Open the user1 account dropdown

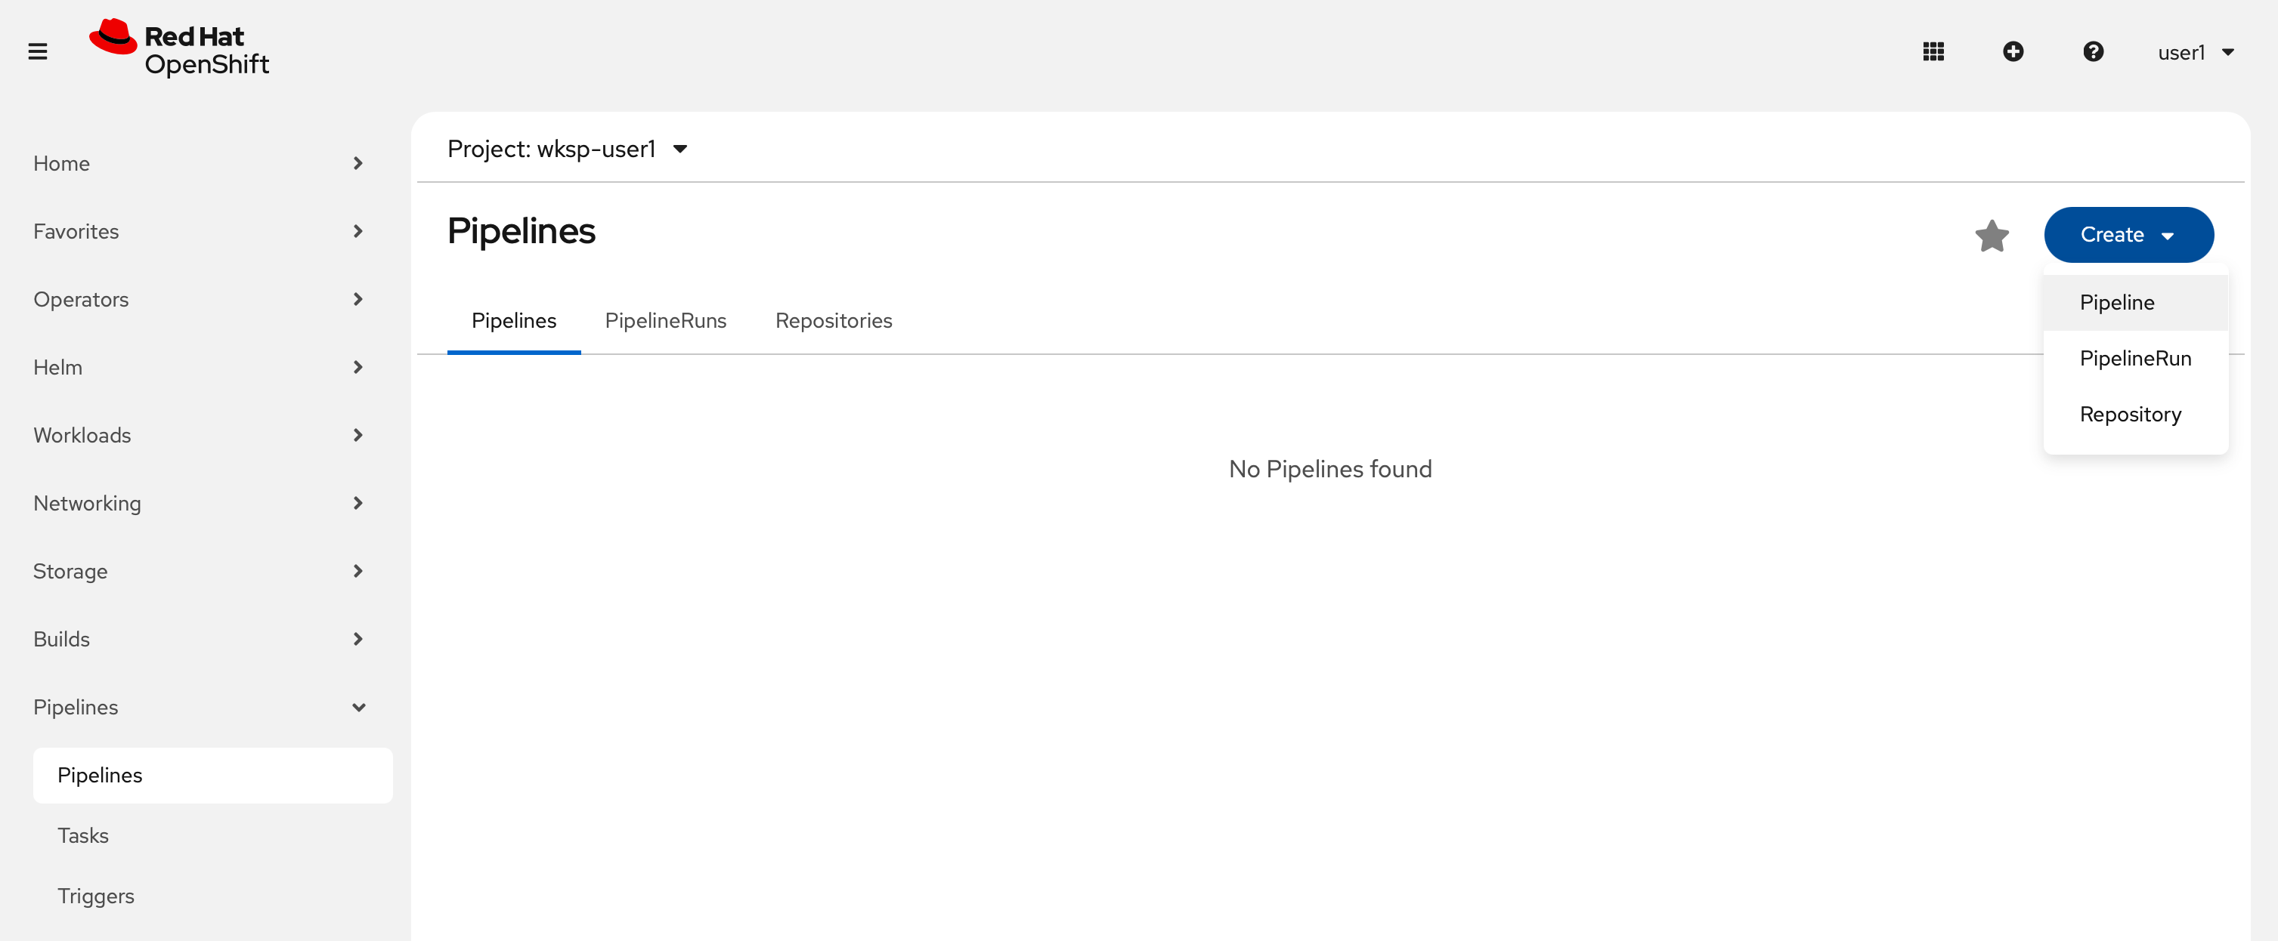click(2195, 52)
